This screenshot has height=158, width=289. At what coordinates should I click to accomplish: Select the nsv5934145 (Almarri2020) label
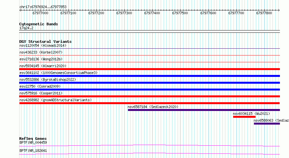pos(43,66)
